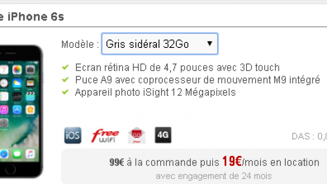The width and height of the screenshot is (327, 184).
Task: Click the iPhone home button on the product image
Action: coord(10,169)
